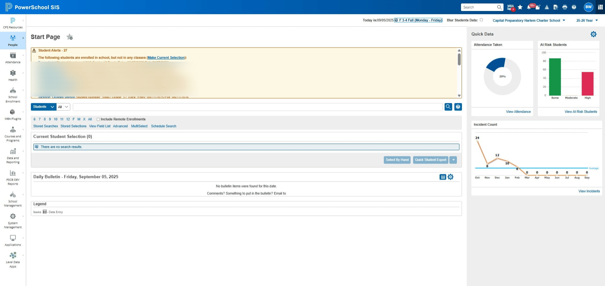Open the BW user profile menu
Viewport: 605px width, 286px height.
(x=588, y=7)
